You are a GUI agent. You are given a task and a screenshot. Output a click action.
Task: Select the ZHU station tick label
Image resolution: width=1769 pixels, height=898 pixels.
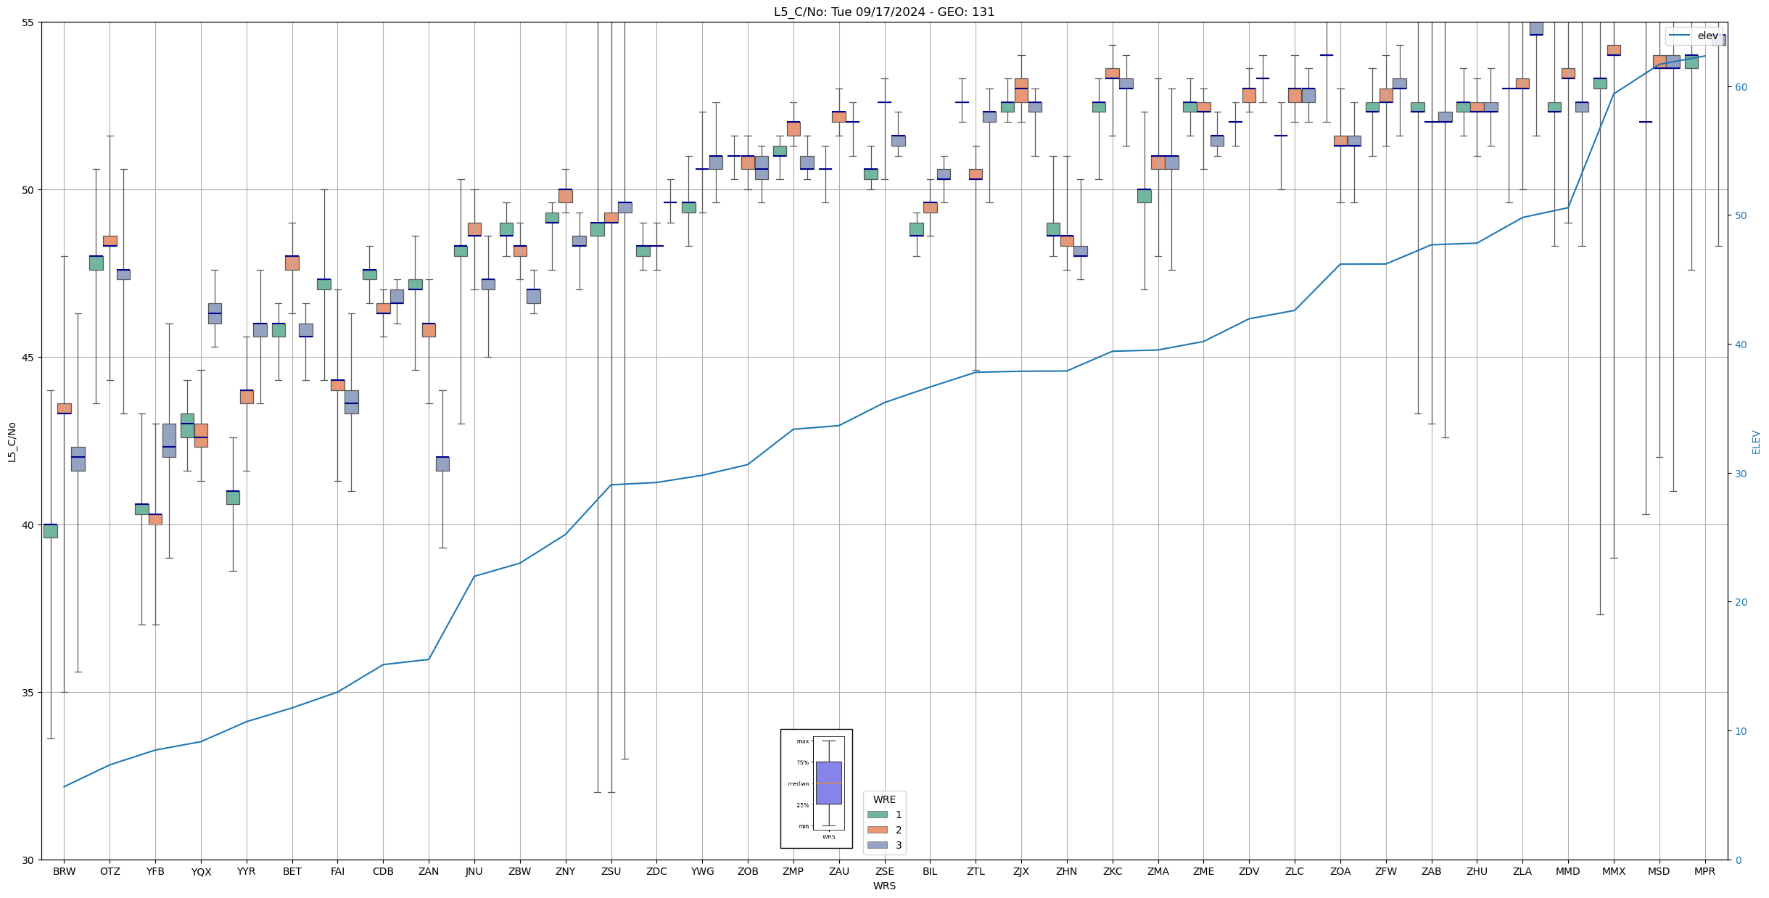pos(1477,871)
